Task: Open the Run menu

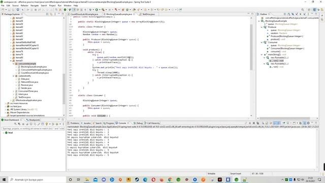Action: point(60,6)
